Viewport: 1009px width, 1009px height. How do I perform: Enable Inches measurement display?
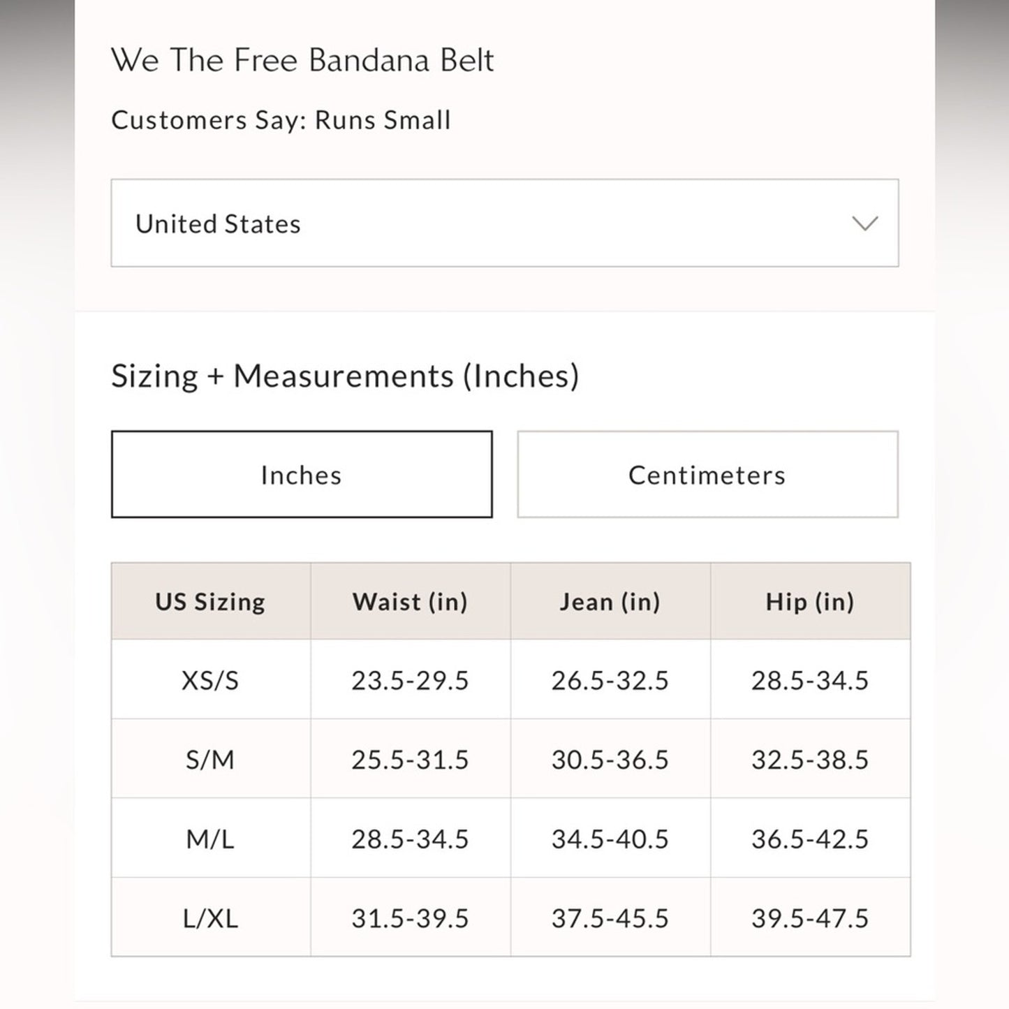[301, 474]
